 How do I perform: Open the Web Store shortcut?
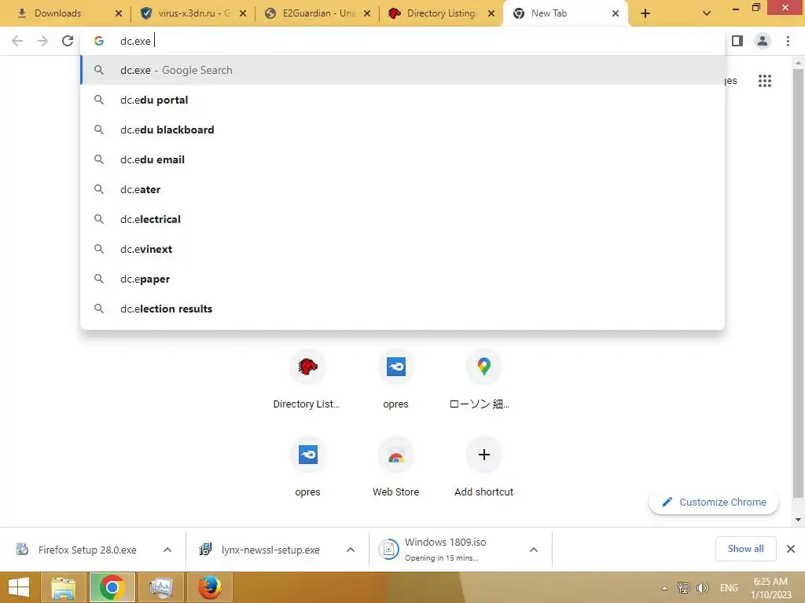coord(396,468)
